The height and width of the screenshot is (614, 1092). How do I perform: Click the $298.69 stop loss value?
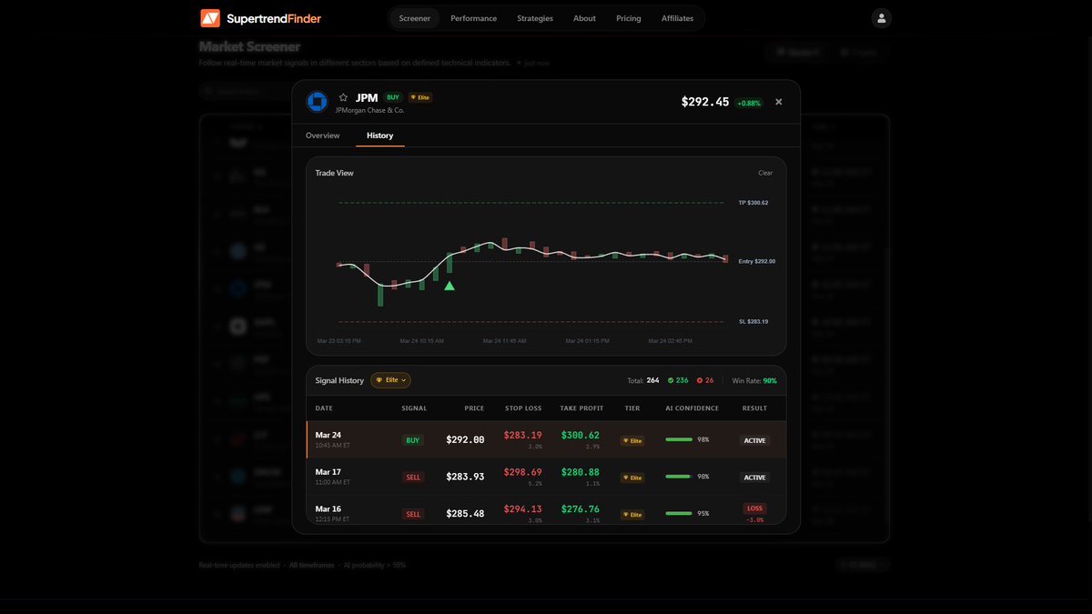[x=523, y=473]
